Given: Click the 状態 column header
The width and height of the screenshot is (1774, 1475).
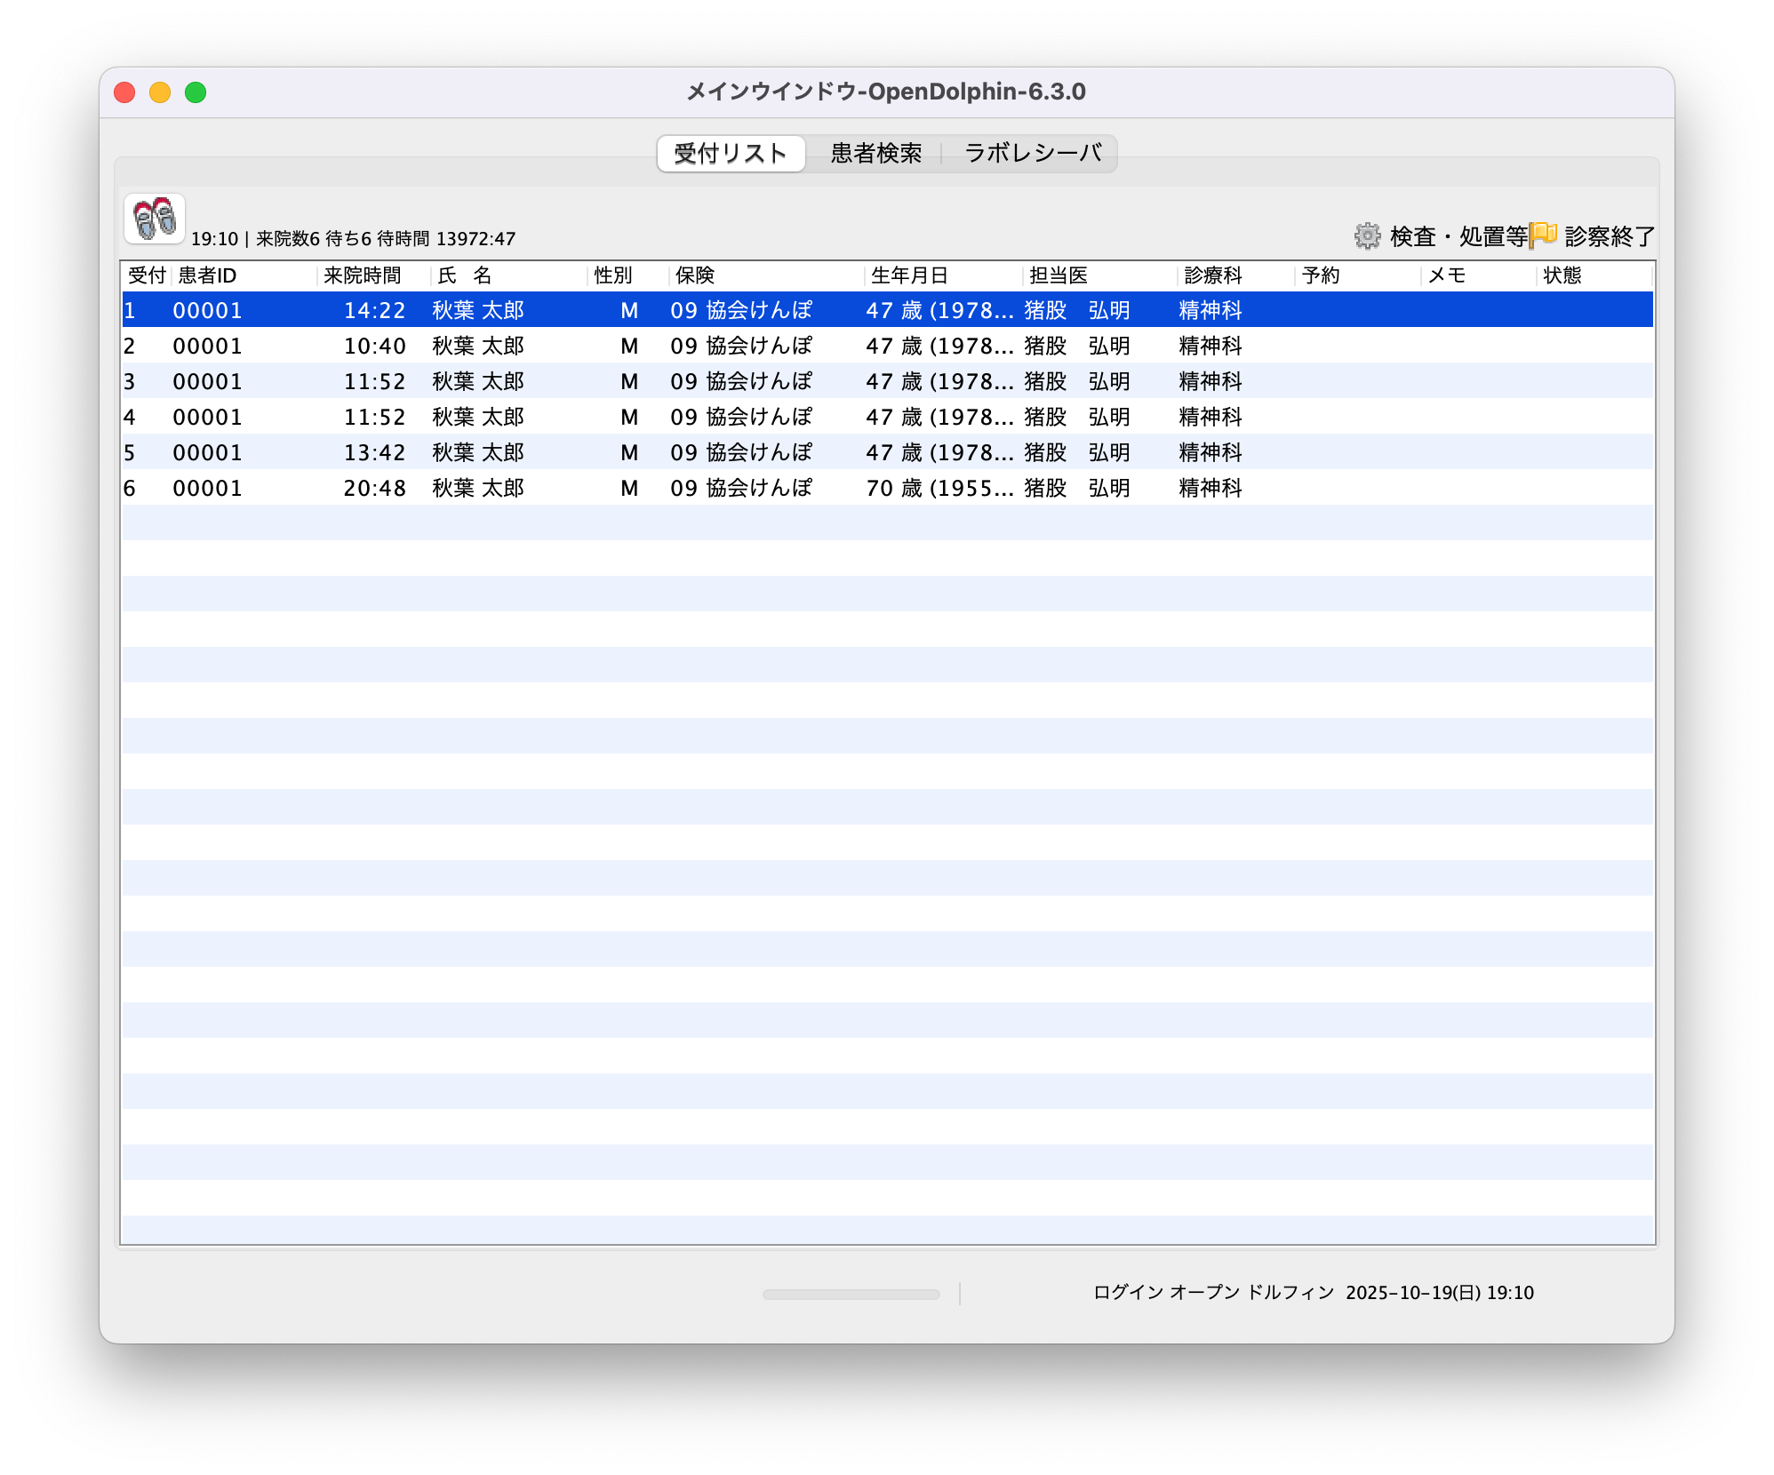Looking at the screenshot, I should (x=1562, y=275).
